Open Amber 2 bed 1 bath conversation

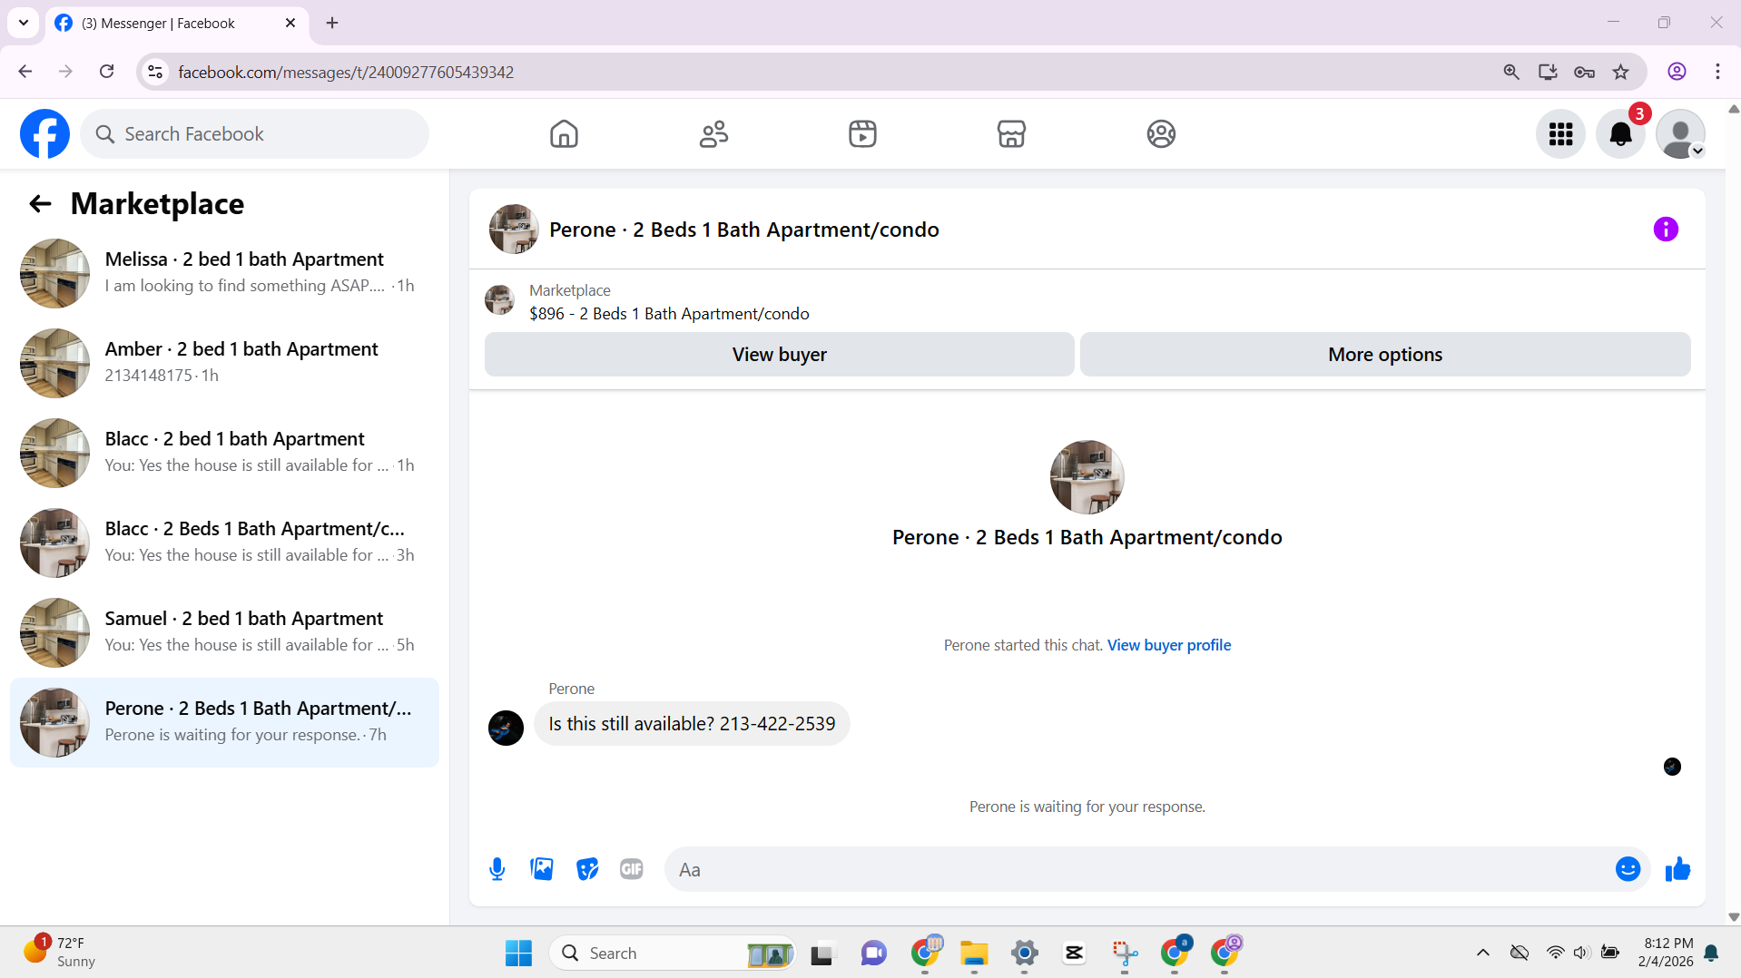(225, 363)
